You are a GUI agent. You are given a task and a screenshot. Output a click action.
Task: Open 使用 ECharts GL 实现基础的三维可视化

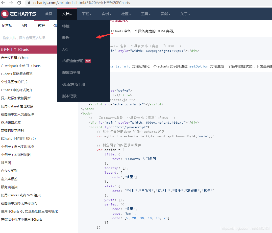pos(30,211)
